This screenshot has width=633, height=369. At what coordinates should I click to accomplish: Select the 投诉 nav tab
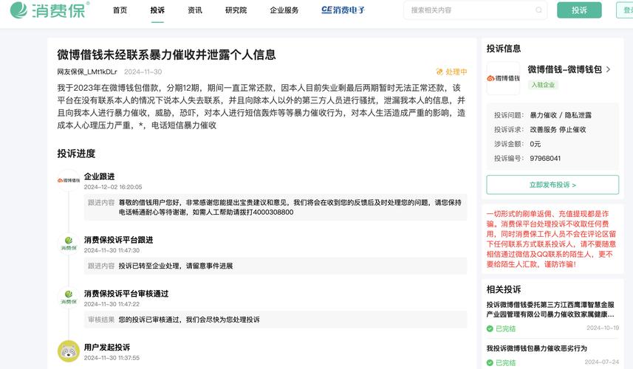(157, 10)
